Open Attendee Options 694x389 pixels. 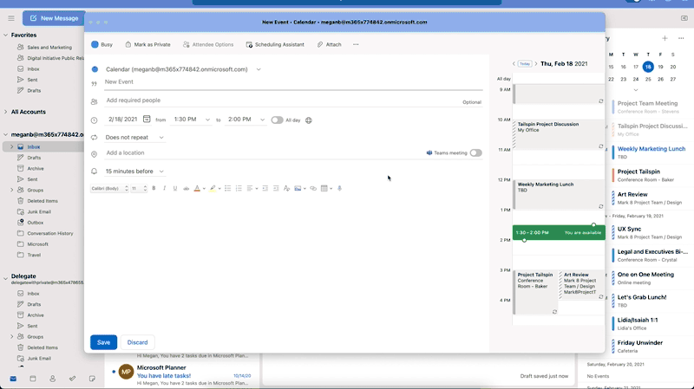coord(208,45)
